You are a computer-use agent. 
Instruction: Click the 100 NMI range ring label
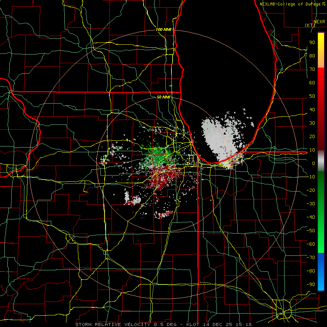click(163, 30)
